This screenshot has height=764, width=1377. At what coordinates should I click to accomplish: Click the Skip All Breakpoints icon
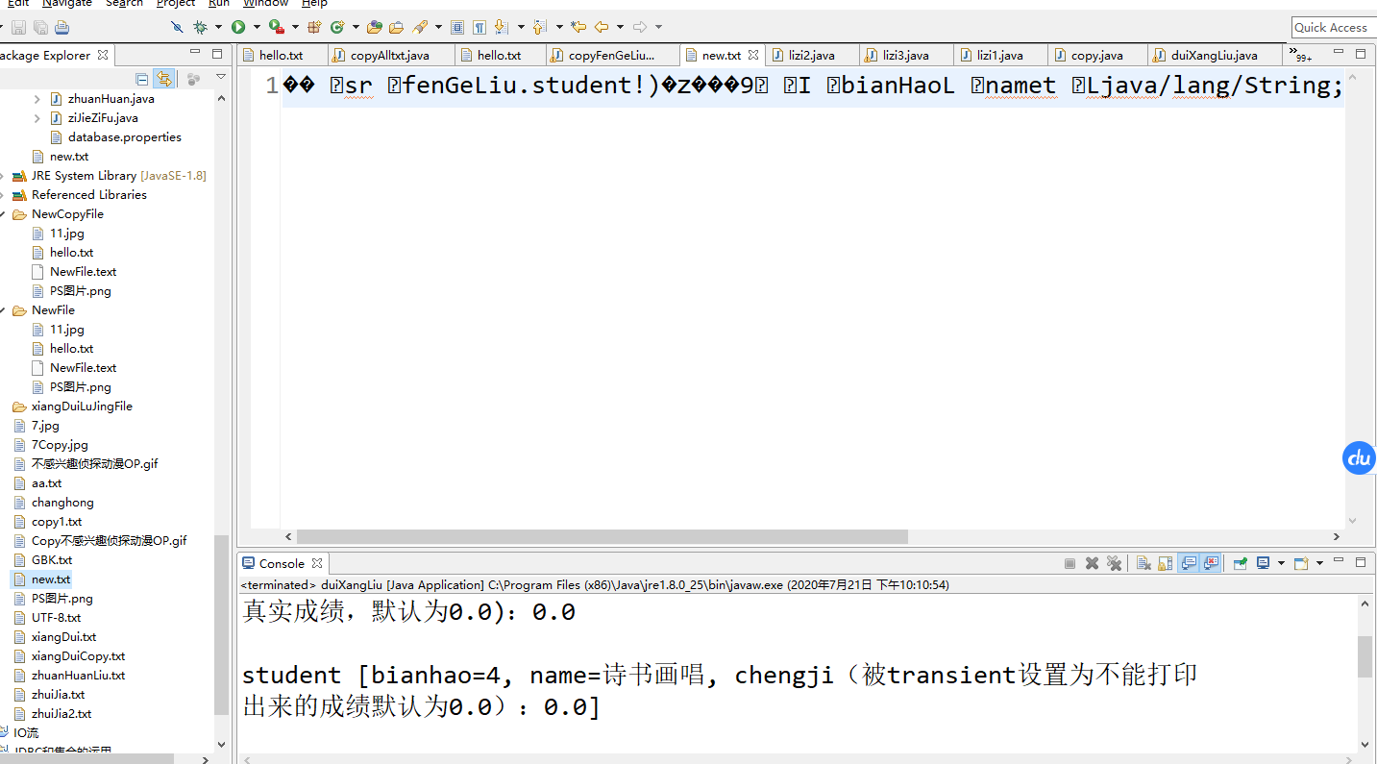click(x=177, y=27)
